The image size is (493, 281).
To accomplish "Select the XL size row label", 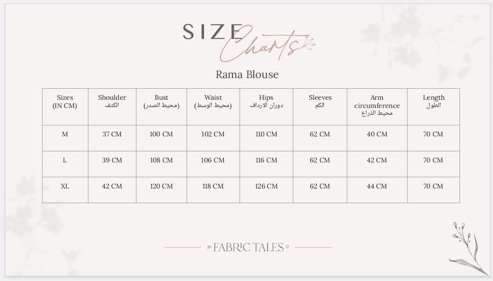I will pyautogui.click(x=65, y=187).
